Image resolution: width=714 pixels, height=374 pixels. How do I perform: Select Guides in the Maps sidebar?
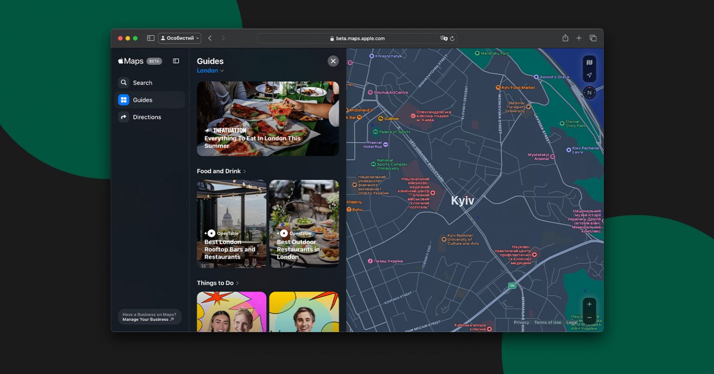(x=150, y=100)
